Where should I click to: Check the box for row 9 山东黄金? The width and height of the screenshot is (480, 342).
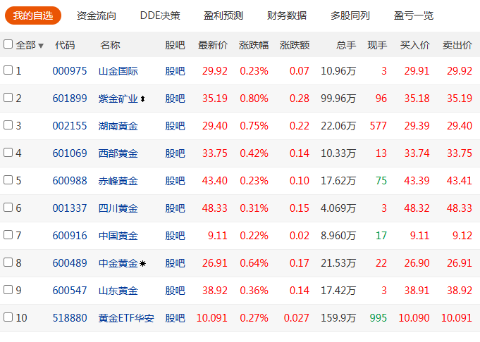[8, 289]
